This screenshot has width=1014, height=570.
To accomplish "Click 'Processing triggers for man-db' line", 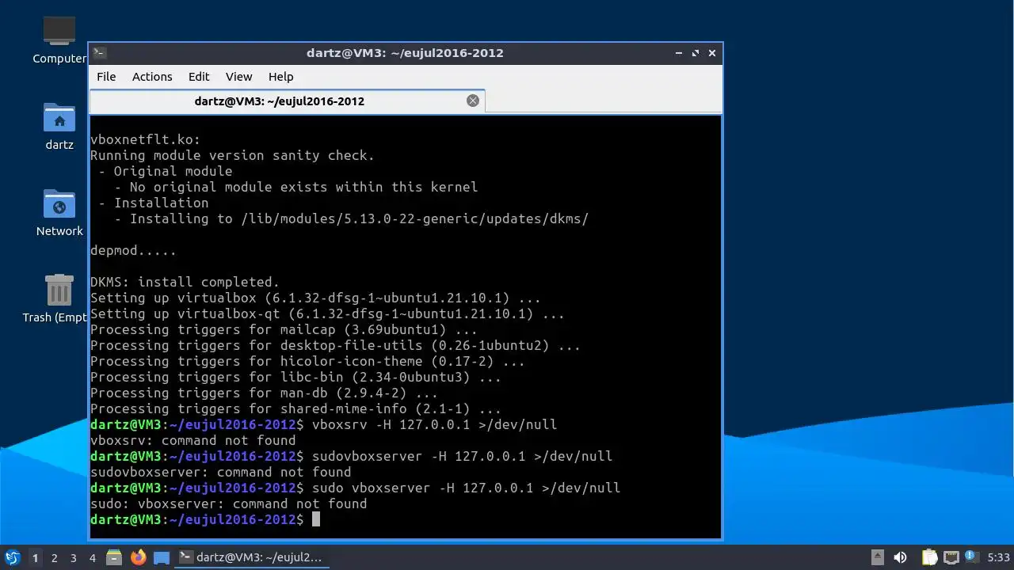I will 265,393.
